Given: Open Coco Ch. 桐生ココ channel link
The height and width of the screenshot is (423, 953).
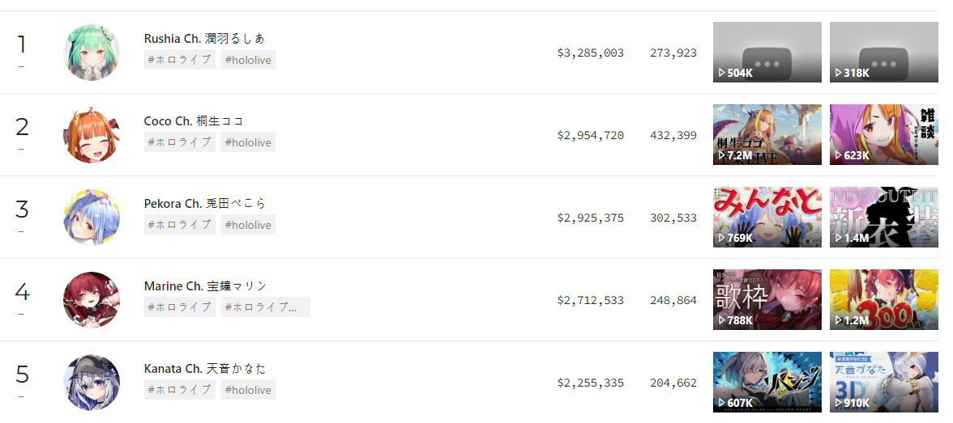Looking at the screenshot, I should 194,121.
